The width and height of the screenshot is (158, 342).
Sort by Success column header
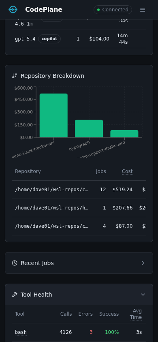(x=109, y=314)
